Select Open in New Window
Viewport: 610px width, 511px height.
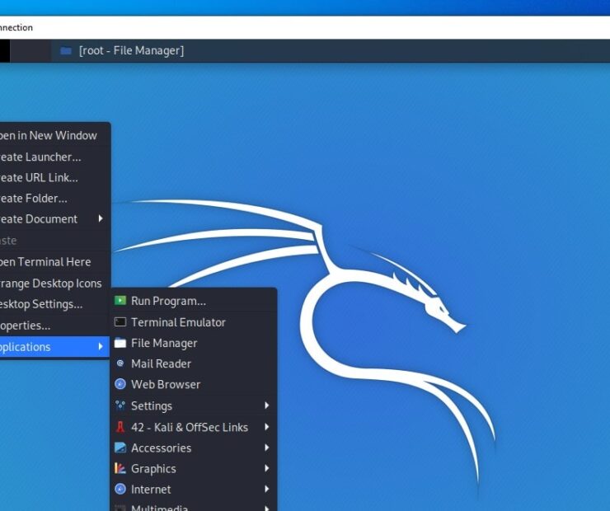tap(54, 135)
